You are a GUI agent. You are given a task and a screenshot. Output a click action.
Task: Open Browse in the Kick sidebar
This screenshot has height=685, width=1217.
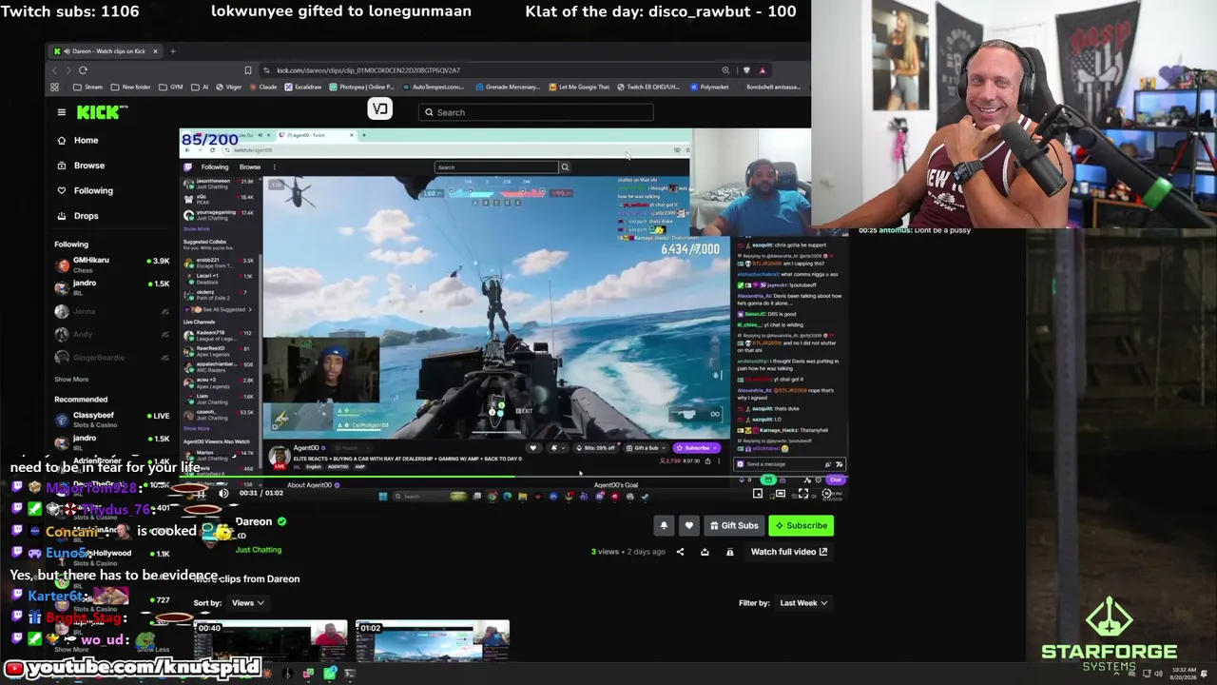(89, 166)
